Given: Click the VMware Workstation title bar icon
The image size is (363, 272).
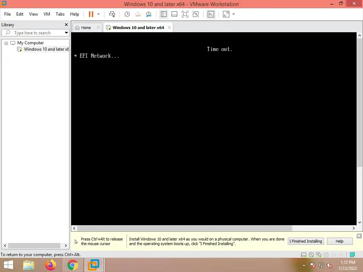Looking at the screenshot, I should tap(4, 3).
